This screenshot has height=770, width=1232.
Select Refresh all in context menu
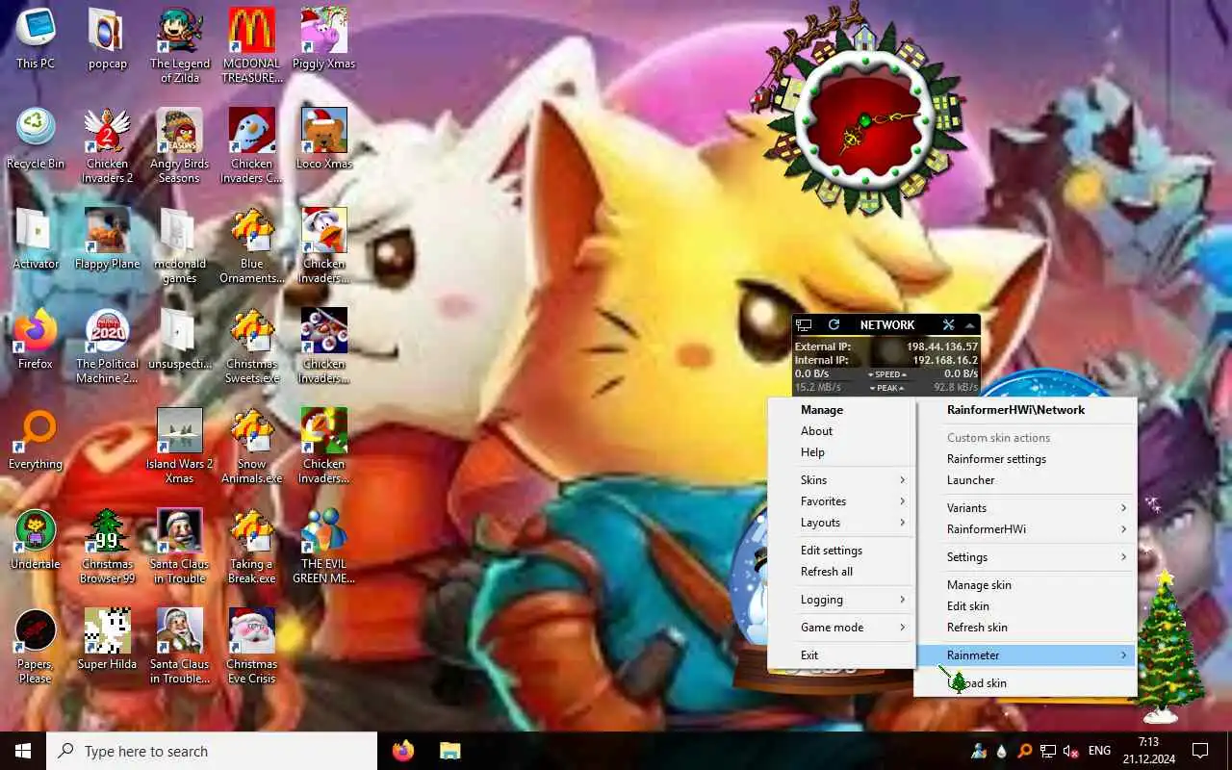(x=841, y=572)
